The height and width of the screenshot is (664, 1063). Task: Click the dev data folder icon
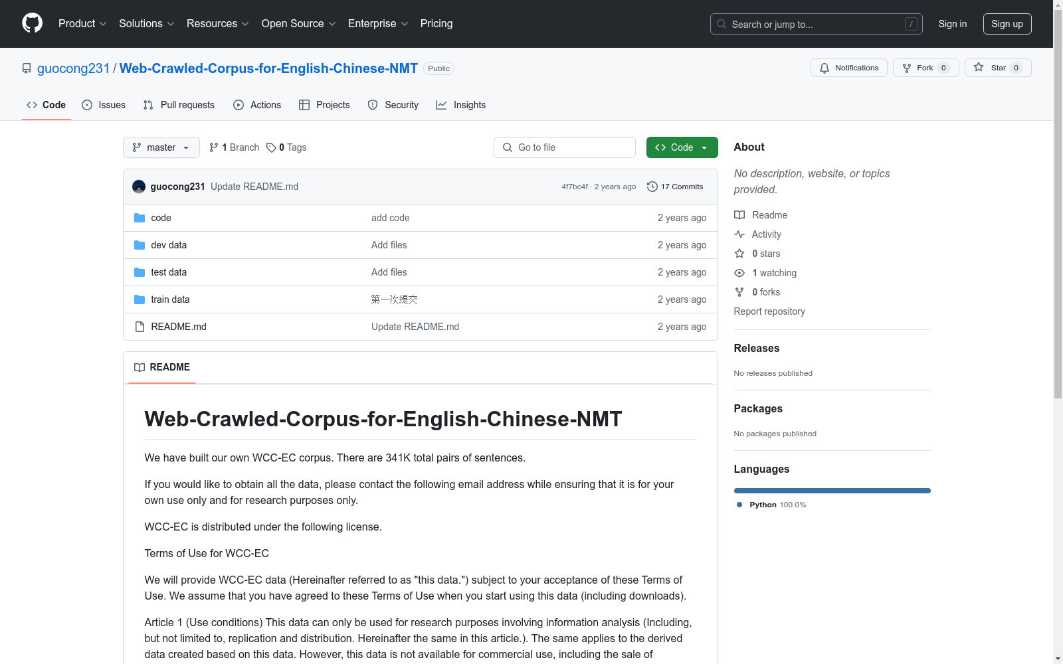point(140,245)
